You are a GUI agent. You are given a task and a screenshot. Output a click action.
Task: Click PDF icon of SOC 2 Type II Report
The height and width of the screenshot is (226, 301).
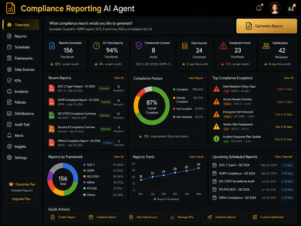[52, 88]
